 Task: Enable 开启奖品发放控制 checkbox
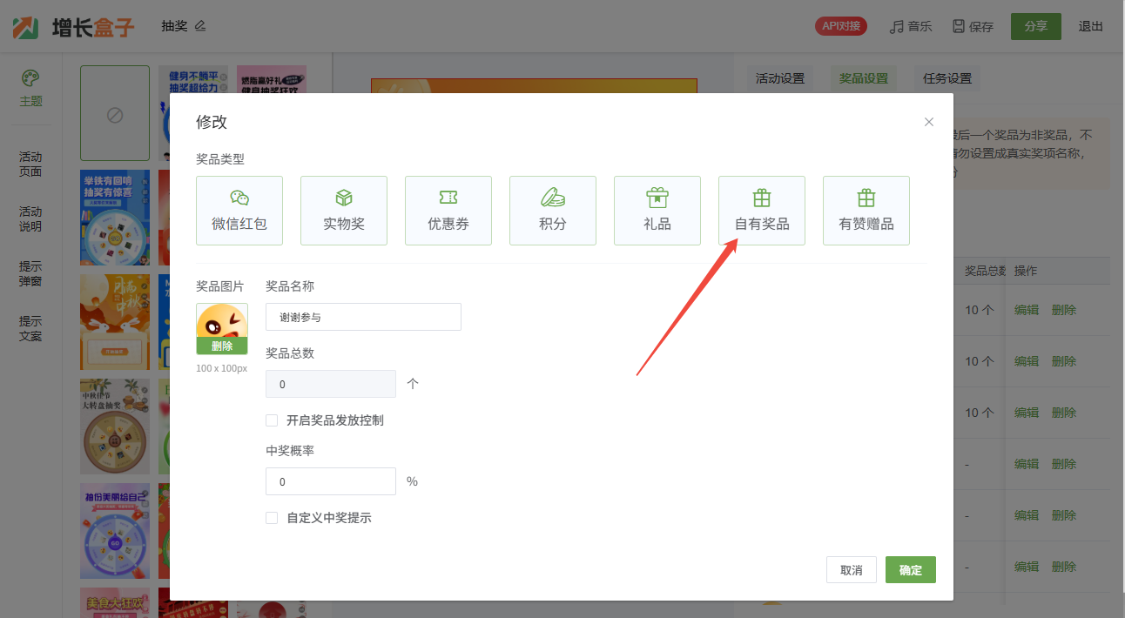pos(272,420)
